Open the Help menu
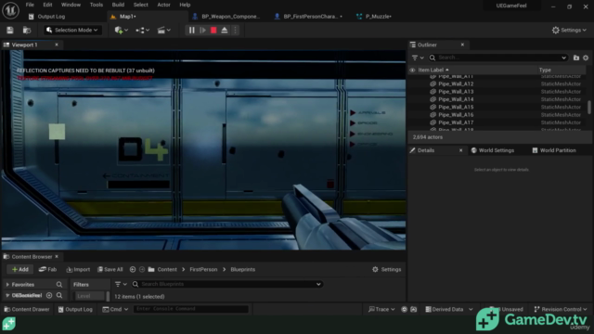Image resolution: width=594 pixels, height=334 pixels. pyautogui.click(x=185, y=5)
